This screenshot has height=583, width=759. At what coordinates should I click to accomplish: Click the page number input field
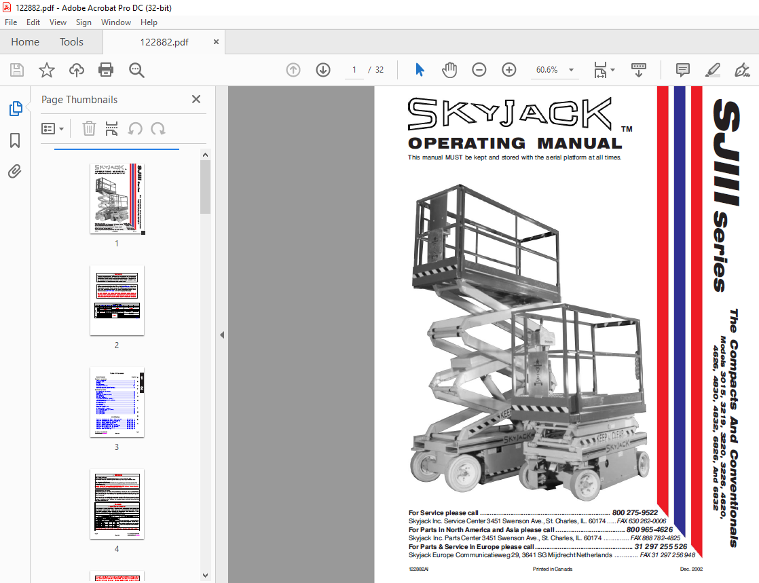(x=354, y=70)
